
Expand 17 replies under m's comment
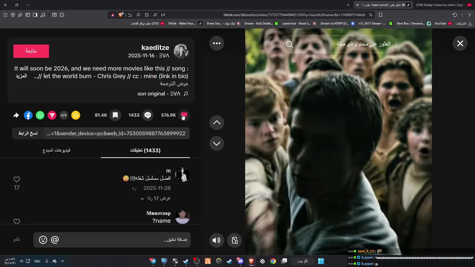(x=155, y=198)
